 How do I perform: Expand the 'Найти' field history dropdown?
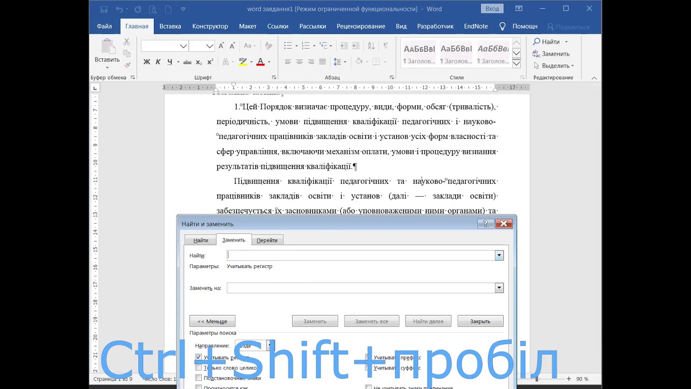[x=499, y=255]
